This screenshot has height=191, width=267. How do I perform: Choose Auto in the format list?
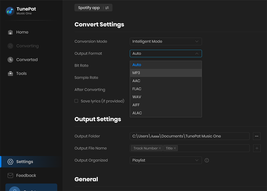[166, 65]
